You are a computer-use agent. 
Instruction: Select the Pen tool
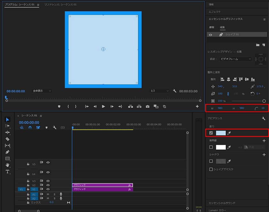click(8, 152)
